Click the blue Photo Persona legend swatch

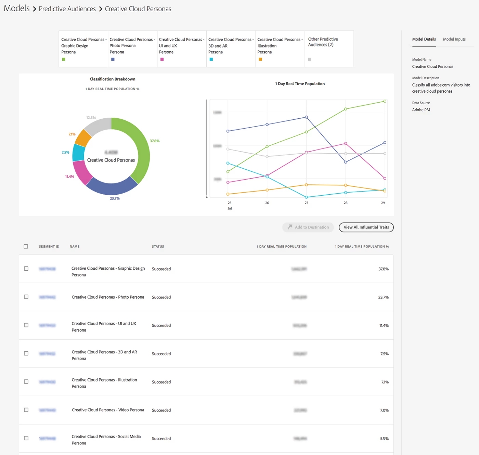[113, 59]
